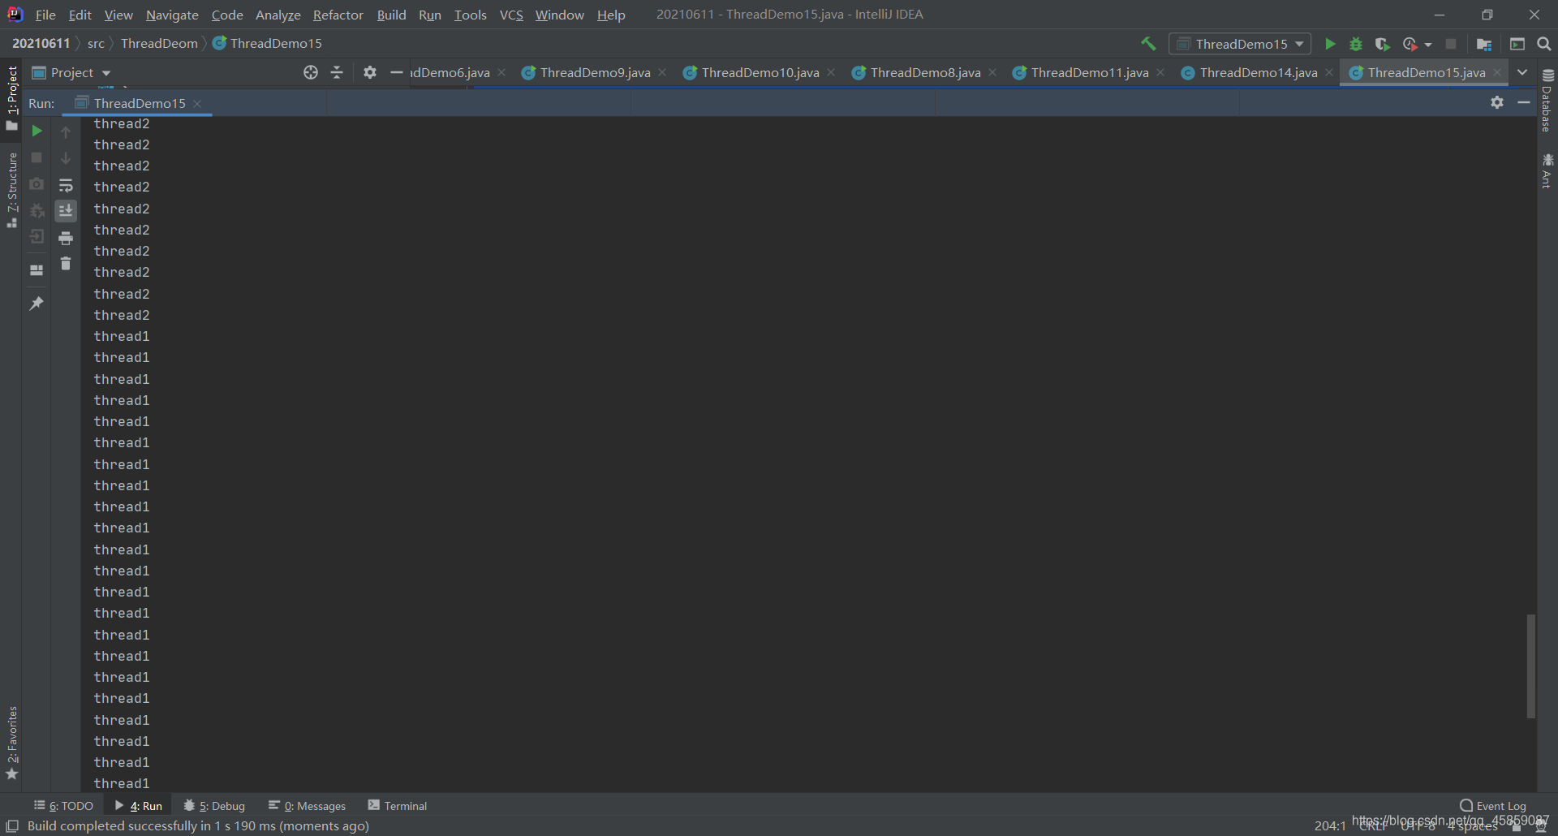Click the Search Everywhere magnifier icon

pos(1544,44)
